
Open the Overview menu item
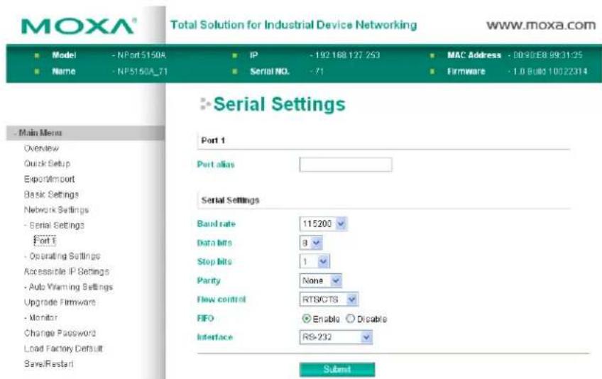click(41, 148)
